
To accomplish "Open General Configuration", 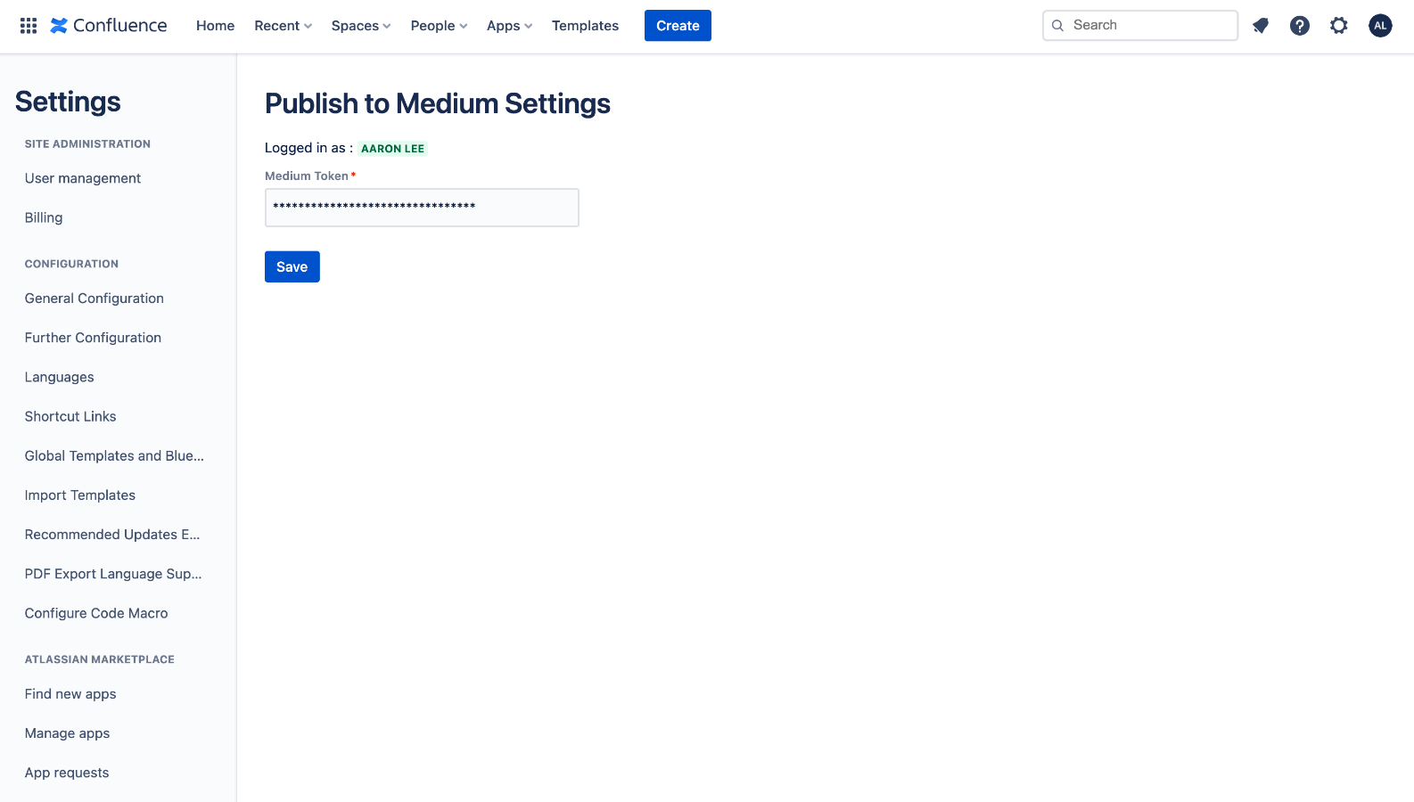I will click(x=95, y=299).
